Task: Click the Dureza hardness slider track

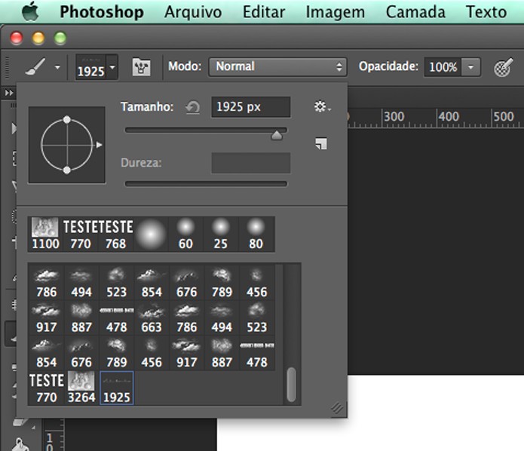Action: (x=206, y=183)
